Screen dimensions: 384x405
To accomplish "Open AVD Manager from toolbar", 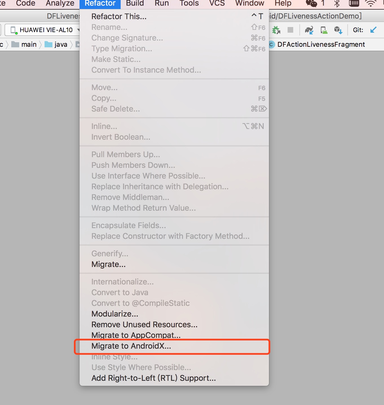I will coord(324,30).
